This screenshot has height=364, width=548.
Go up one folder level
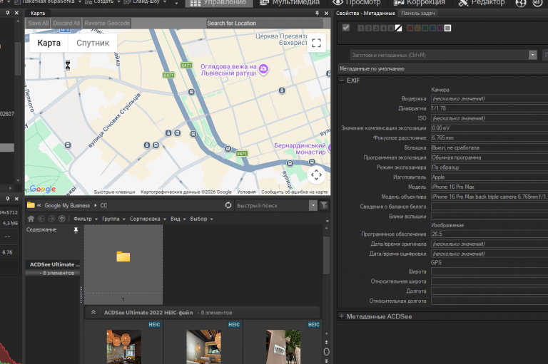coord(62,219)
